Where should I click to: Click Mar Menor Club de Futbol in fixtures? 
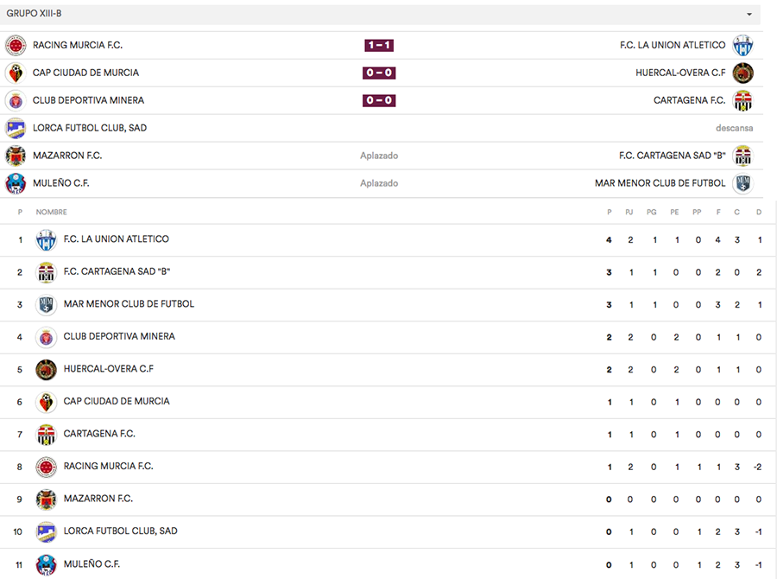[660, 183]
